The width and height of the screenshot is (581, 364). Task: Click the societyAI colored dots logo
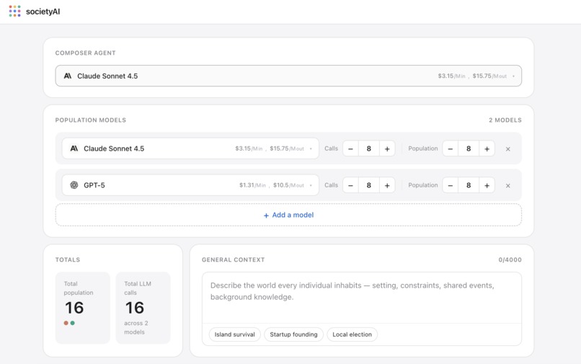click(x=15, y=11)
